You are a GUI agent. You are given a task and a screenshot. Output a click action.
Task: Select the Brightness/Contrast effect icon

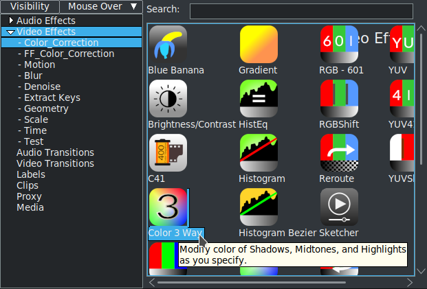pyautogui.click(x=168, y=99)
